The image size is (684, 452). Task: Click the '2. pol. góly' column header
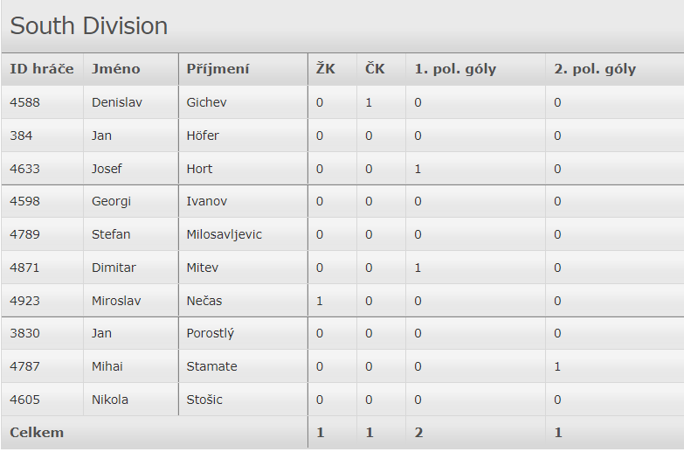pyautogui.click(x=595, y=69)
